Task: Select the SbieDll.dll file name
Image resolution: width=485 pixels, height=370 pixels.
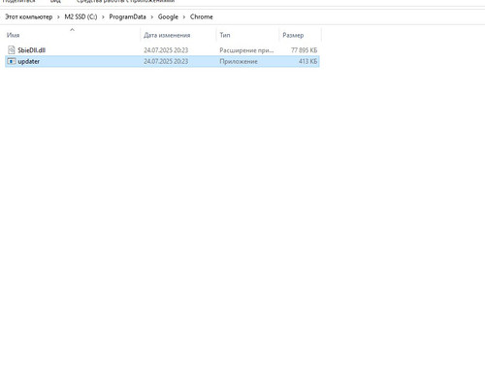Action: click(x=31, y=50)
